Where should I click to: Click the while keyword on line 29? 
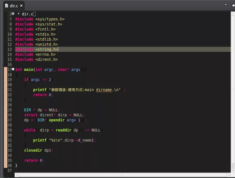click(30, 130)
